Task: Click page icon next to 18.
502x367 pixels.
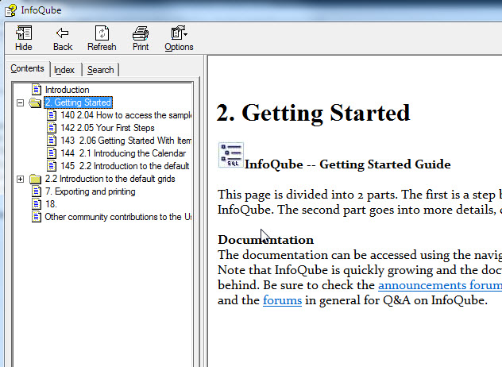Action: tap(37, 204)
